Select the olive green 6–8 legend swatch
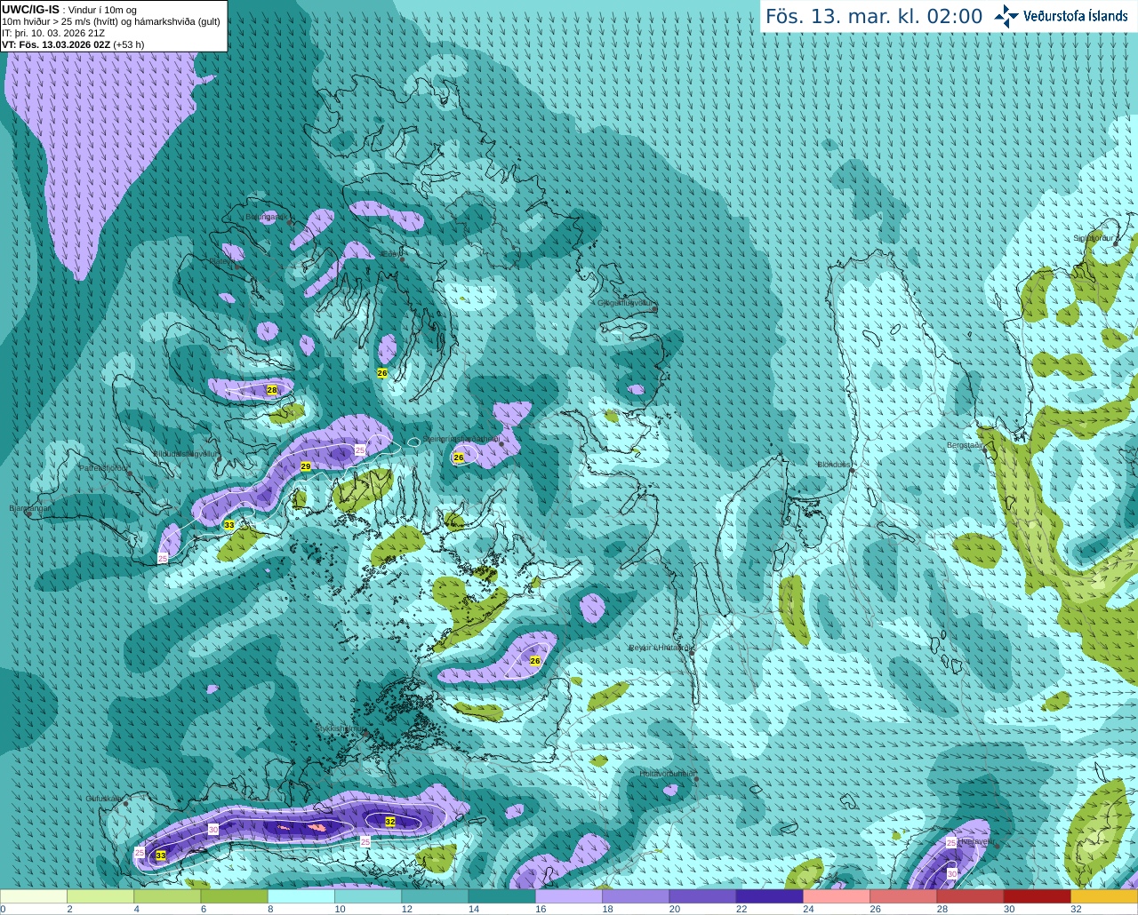Screen dimensions: 1138x915 click(x=234, y=896)
